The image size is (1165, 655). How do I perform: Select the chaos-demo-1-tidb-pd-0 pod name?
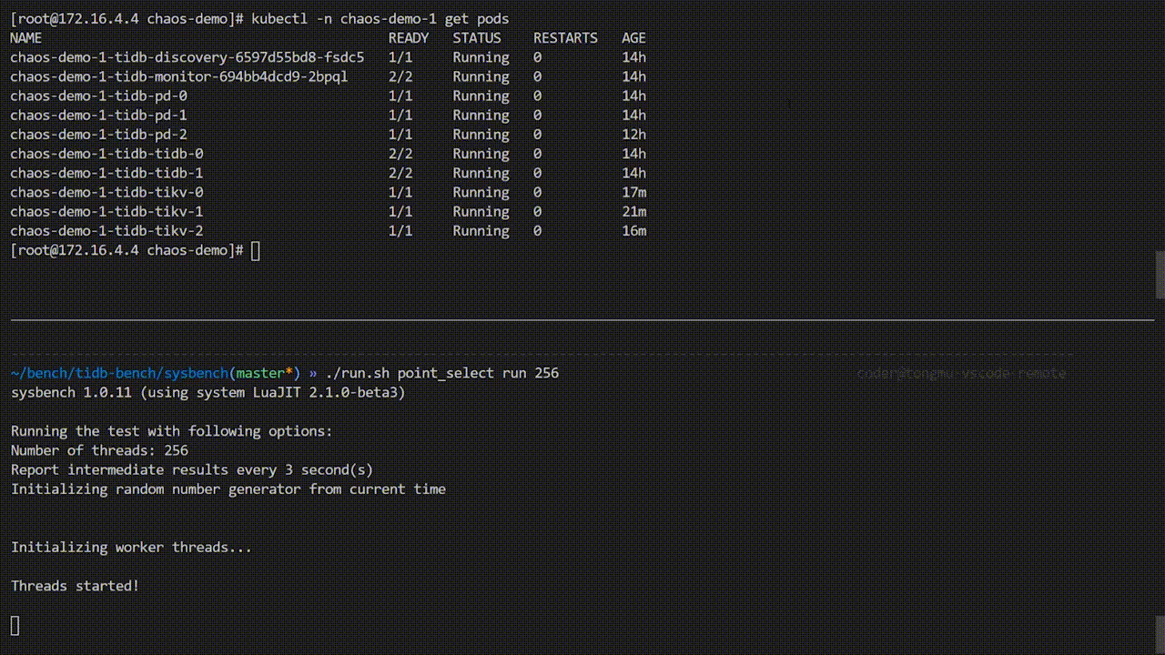98,96
